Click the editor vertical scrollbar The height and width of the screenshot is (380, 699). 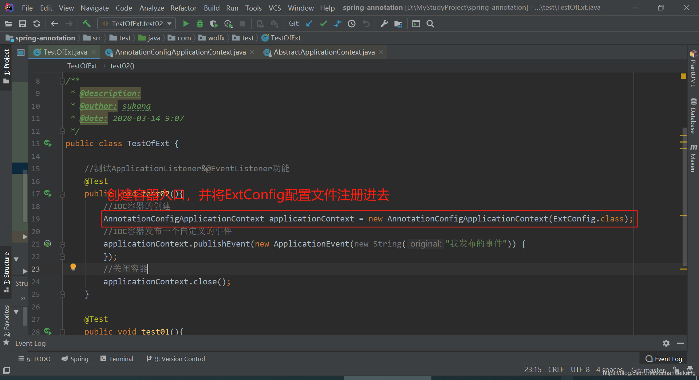pyautogui.click(x=684, y=196)
